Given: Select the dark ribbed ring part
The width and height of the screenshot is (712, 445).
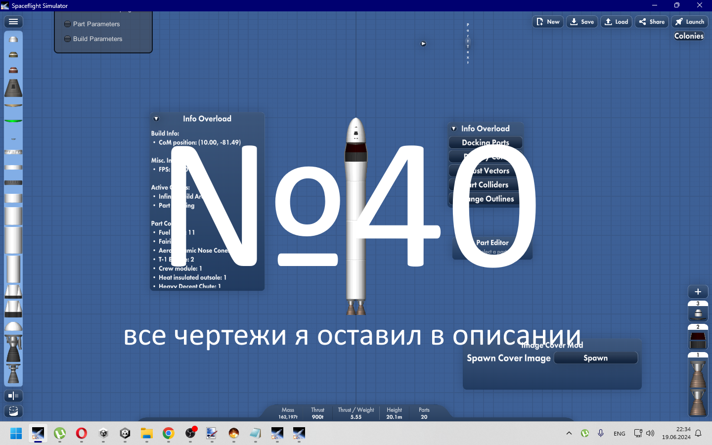Looking at the screenshot, I should 13,182.
